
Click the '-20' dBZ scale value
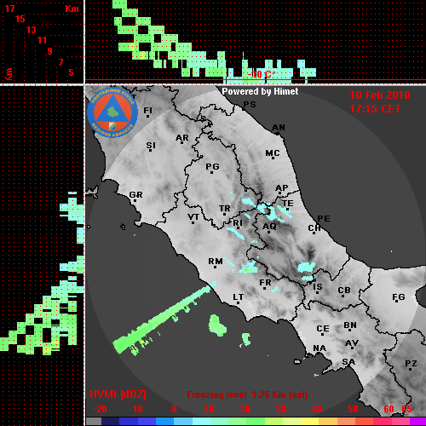click(100, 409)
